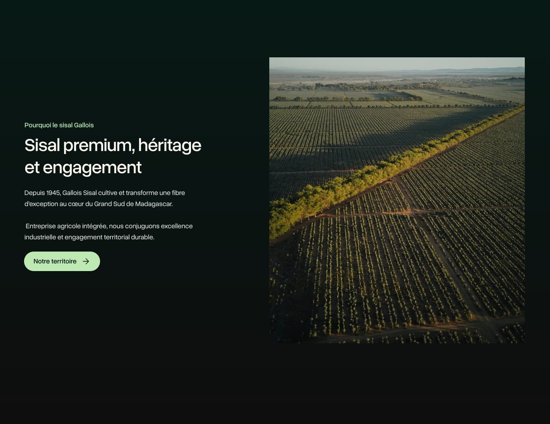The width and height of the screenshot is (550, 424).
Task: Click paragraph starting 'Entreprise agricole intégrée'
Action: 108,232
